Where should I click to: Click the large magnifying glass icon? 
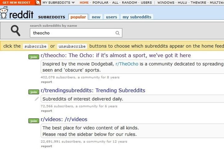pos(16,30)
